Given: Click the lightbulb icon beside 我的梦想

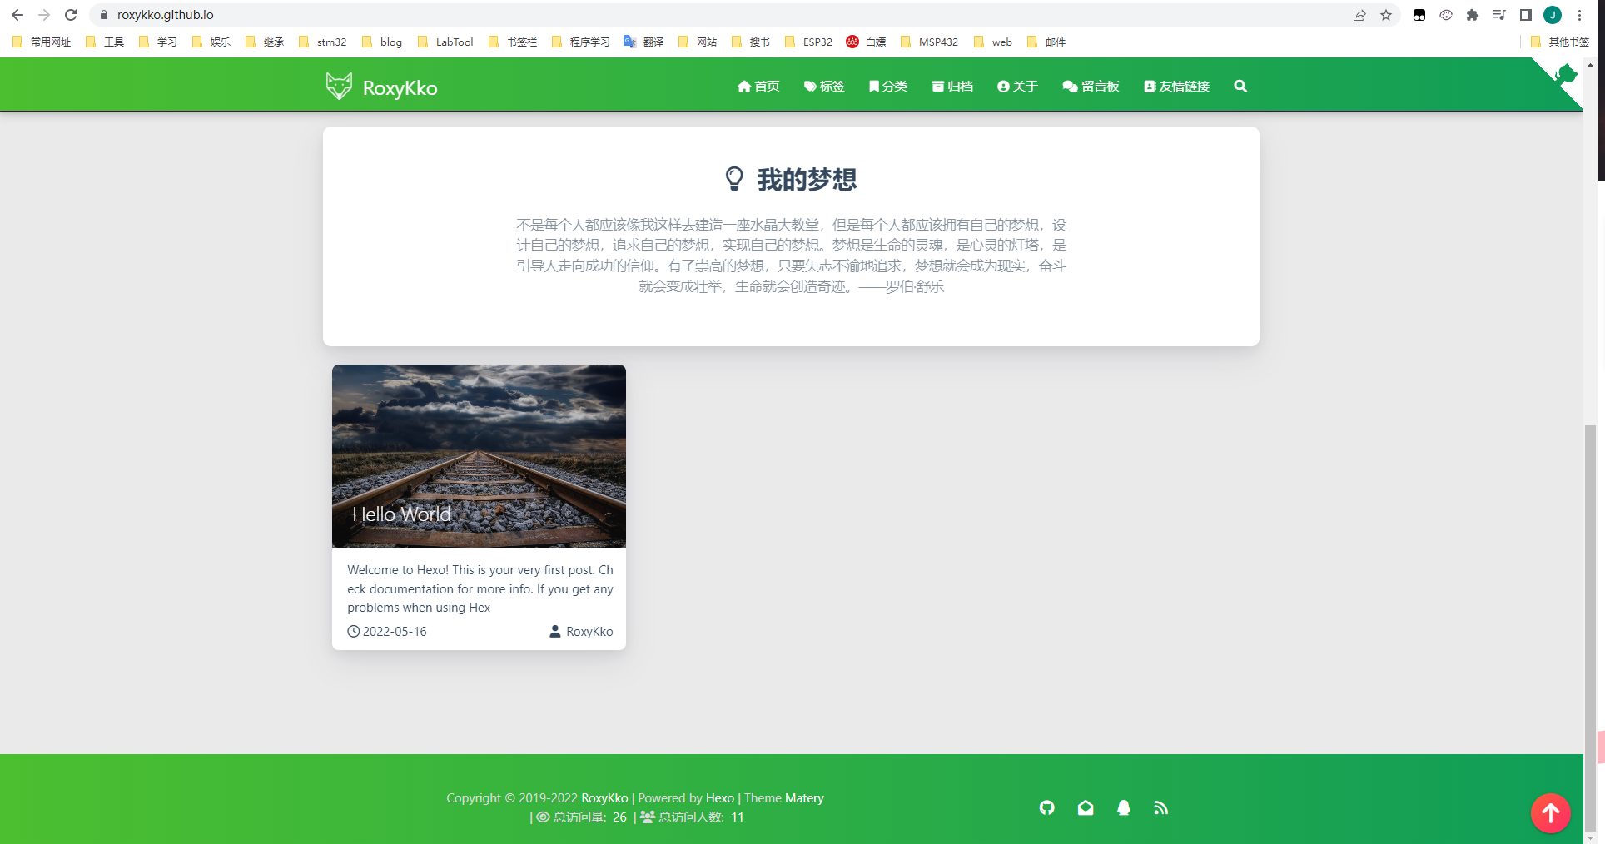Looking at the screenshot, I should [734, 179].
